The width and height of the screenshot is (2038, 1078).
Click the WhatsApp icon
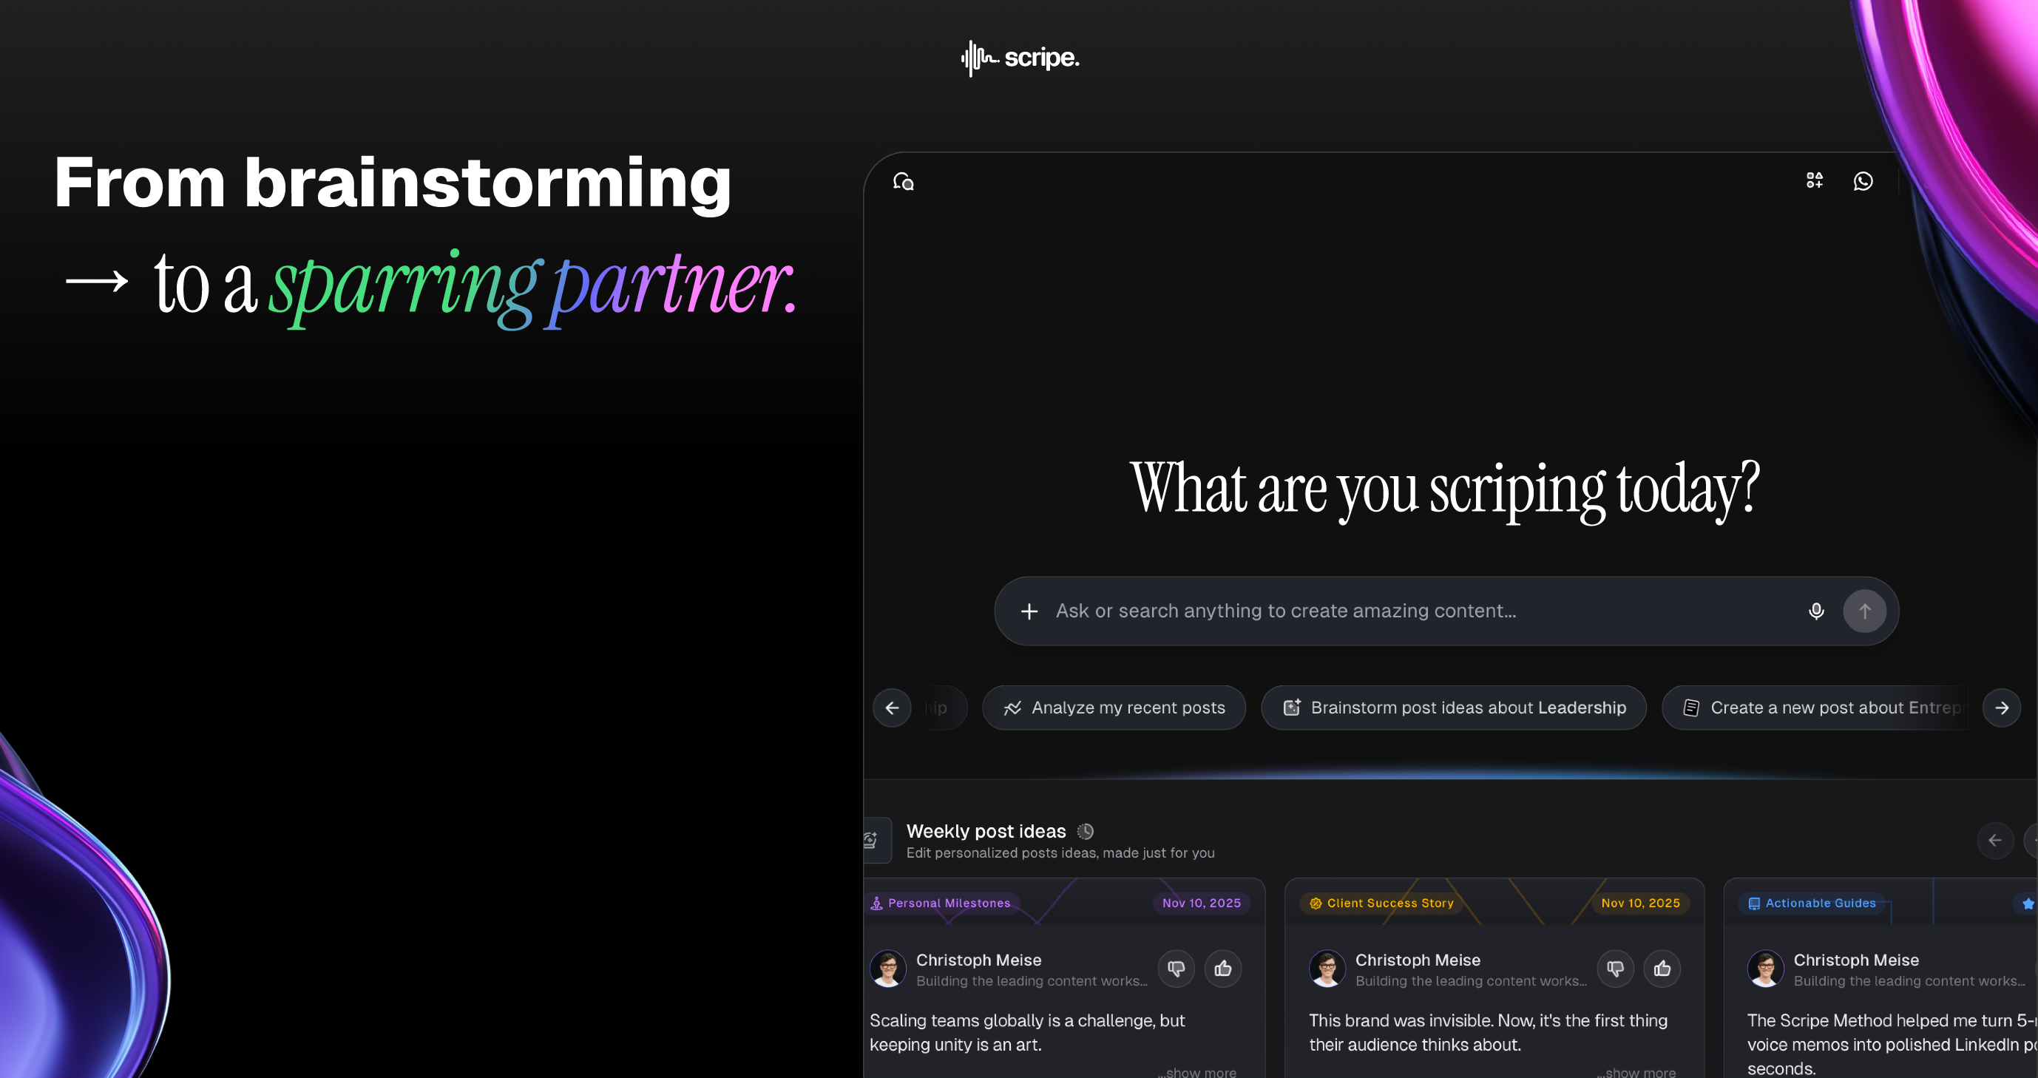click(x=1862, y=181)
